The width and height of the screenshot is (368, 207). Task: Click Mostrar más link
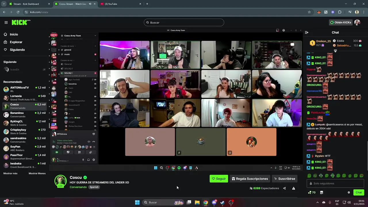point(10,173)
